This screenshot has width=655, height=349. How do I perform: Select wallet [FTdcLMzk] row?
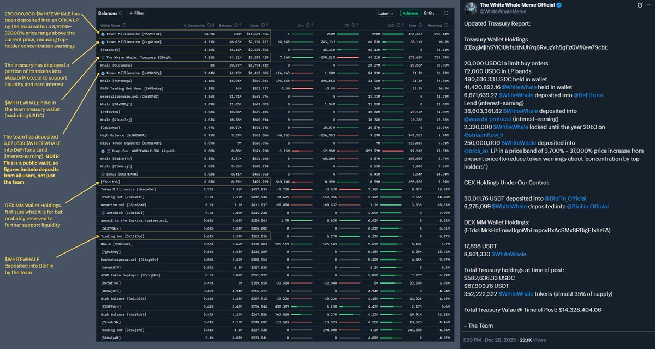(x=274, y=182)
